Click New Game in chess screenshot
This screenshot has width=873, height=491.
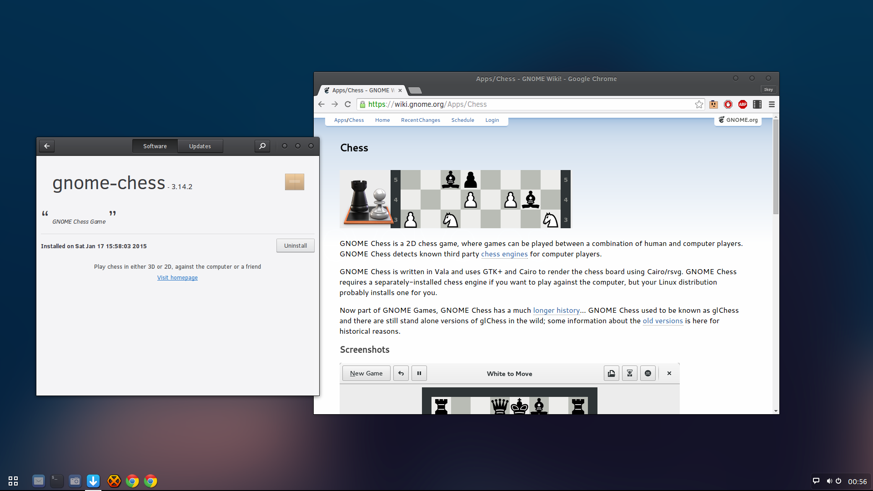coord(366,373)
